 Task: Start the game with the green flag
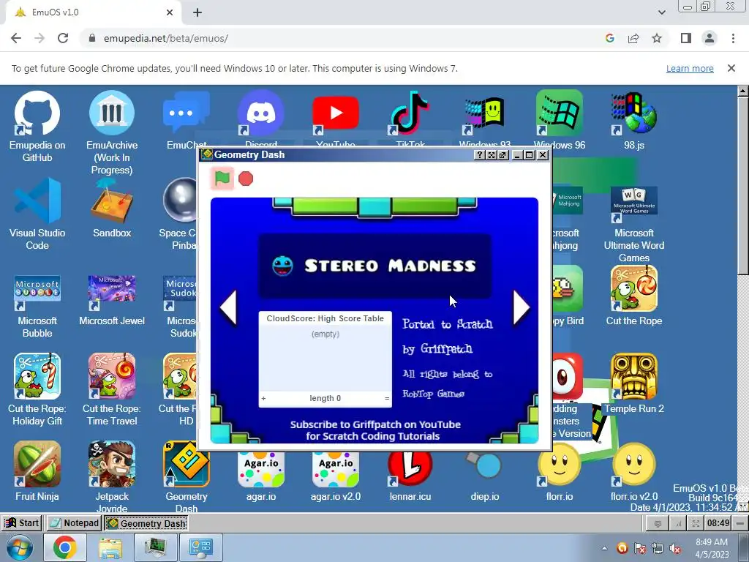(222, 179)
